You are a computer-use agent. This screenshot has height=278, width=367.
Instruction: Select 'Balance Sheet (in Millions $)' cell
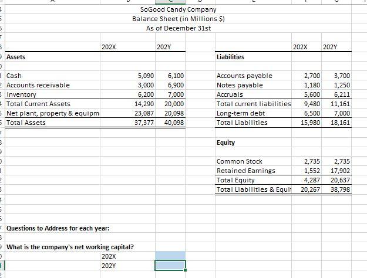179,19
